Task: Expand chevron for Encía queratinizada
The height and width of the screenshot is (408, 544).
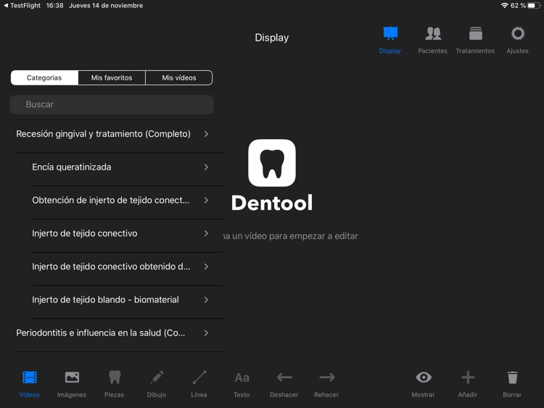Action: click(206, 167)
